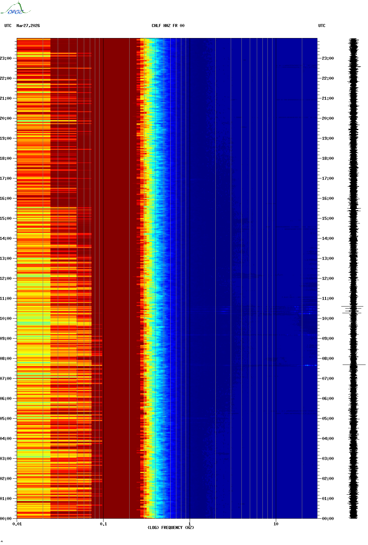Screen dimensions: 368x545
Task: Click '21:00' on the right time axis
Action: pyautogui.click(x=328, y=98)
